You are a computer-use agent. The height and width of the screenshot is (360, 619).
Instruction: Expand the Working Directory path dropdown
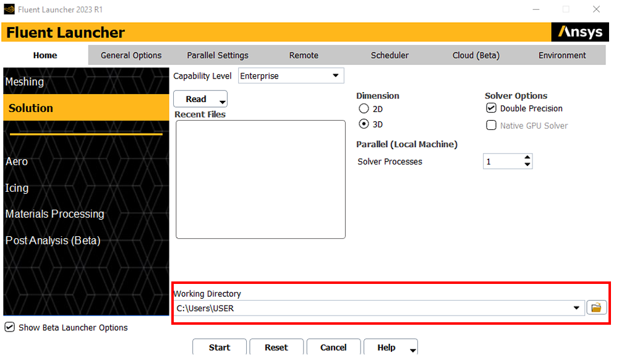coord(576,308)
